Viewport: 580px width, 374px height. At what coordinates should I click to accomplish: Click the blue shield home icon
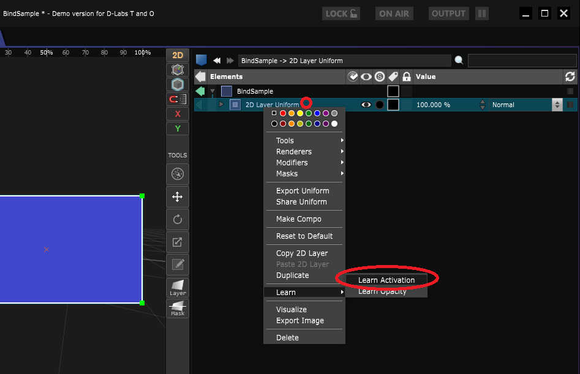tap(201, 60)
